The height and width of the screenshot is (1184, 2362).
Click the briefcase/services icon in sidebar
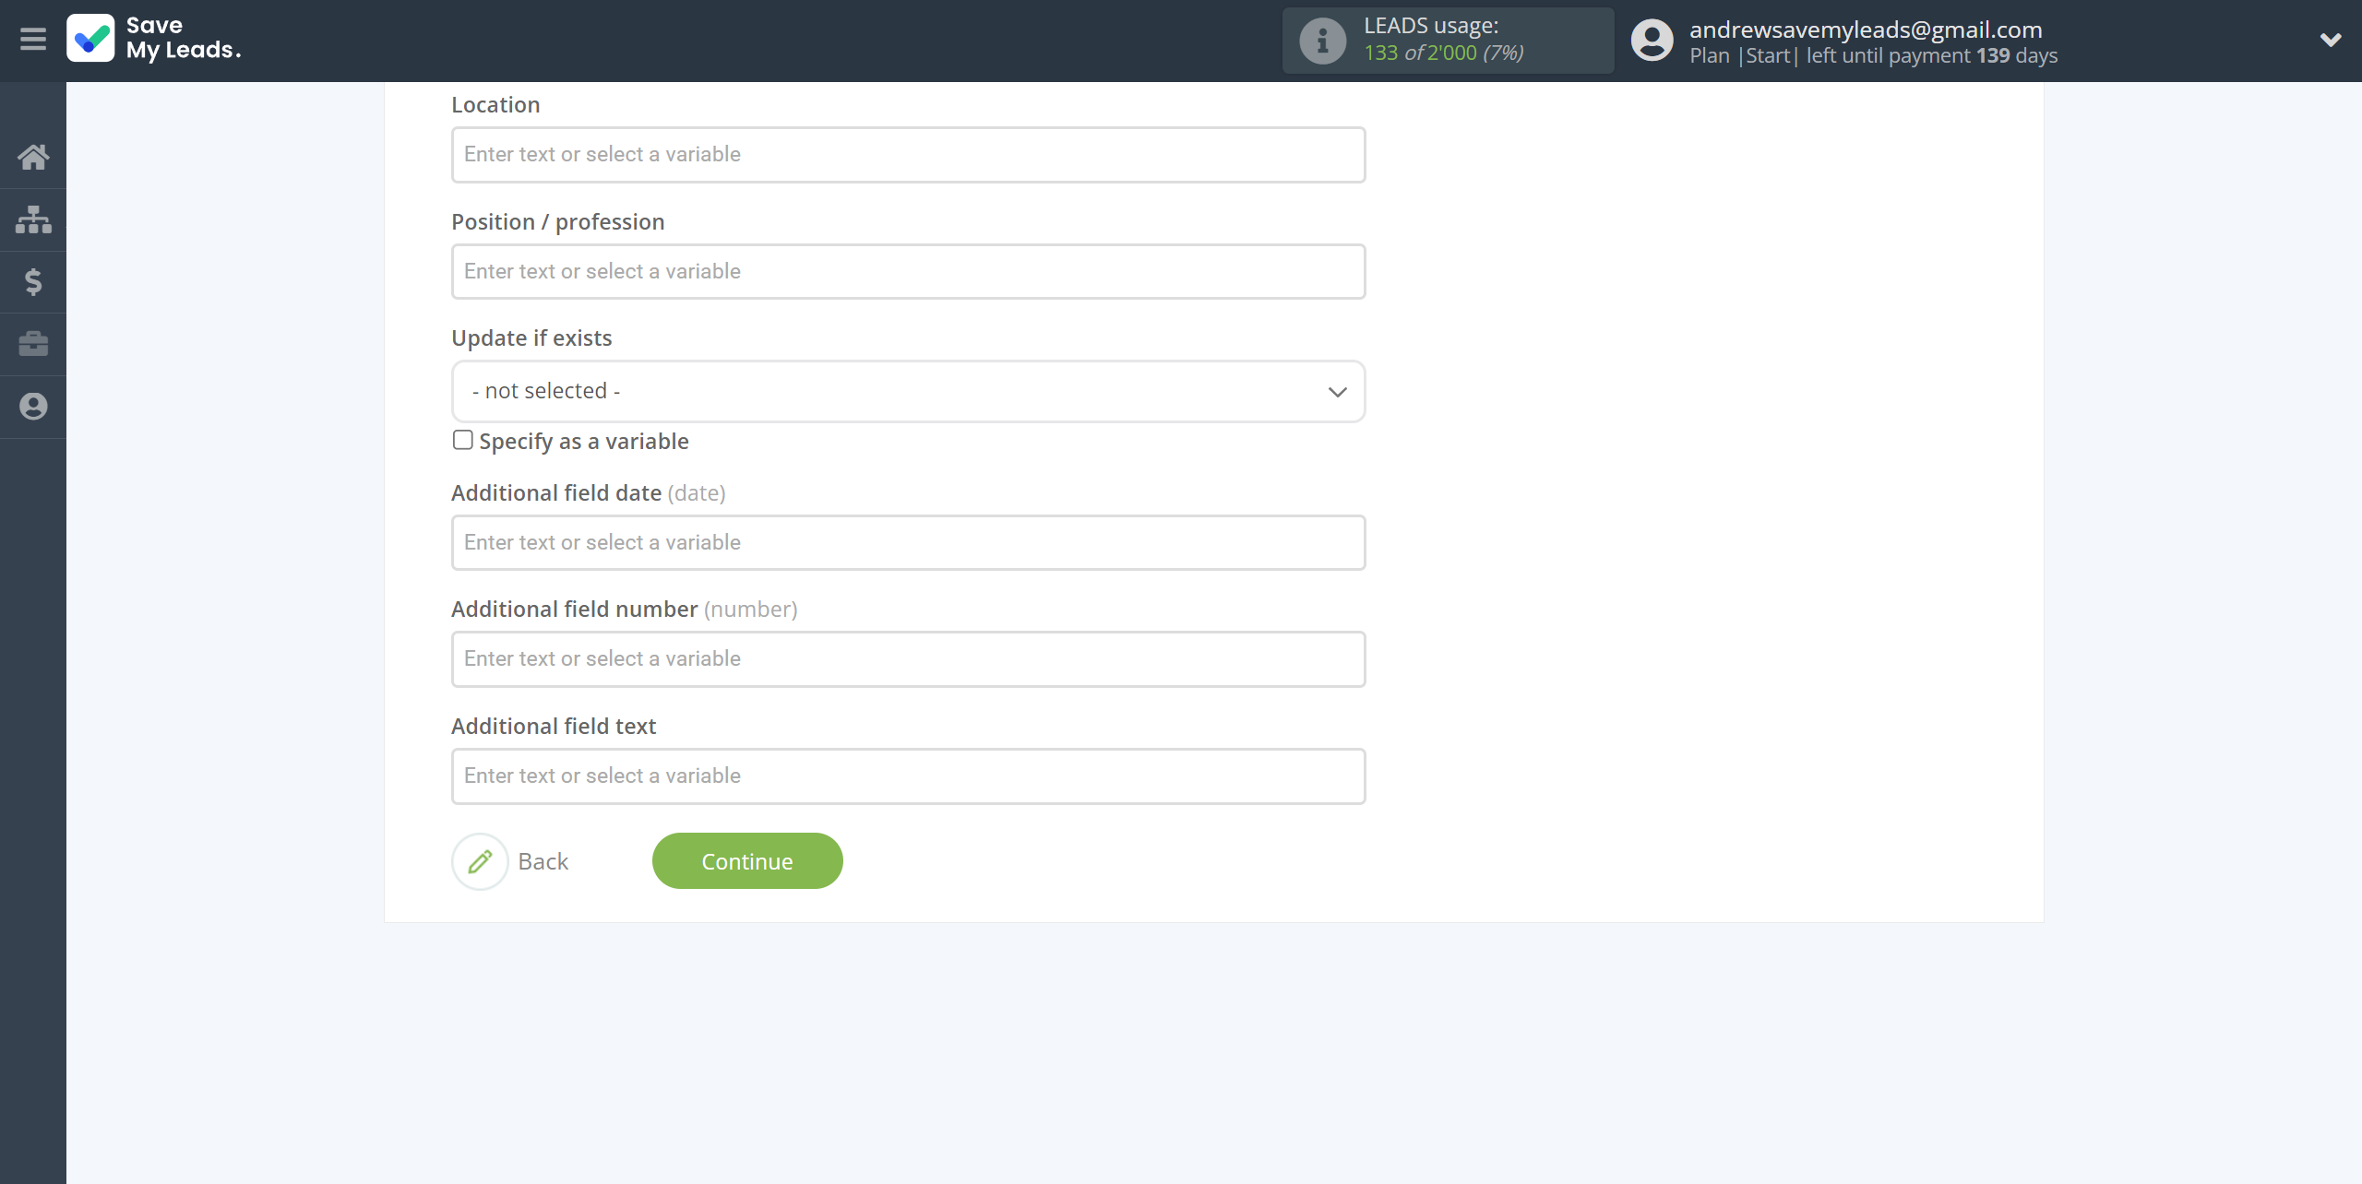click(x=33, y=343)
